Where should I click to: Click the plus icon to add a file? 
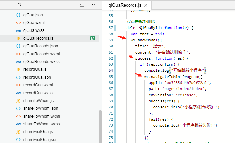tap(7, 5)
